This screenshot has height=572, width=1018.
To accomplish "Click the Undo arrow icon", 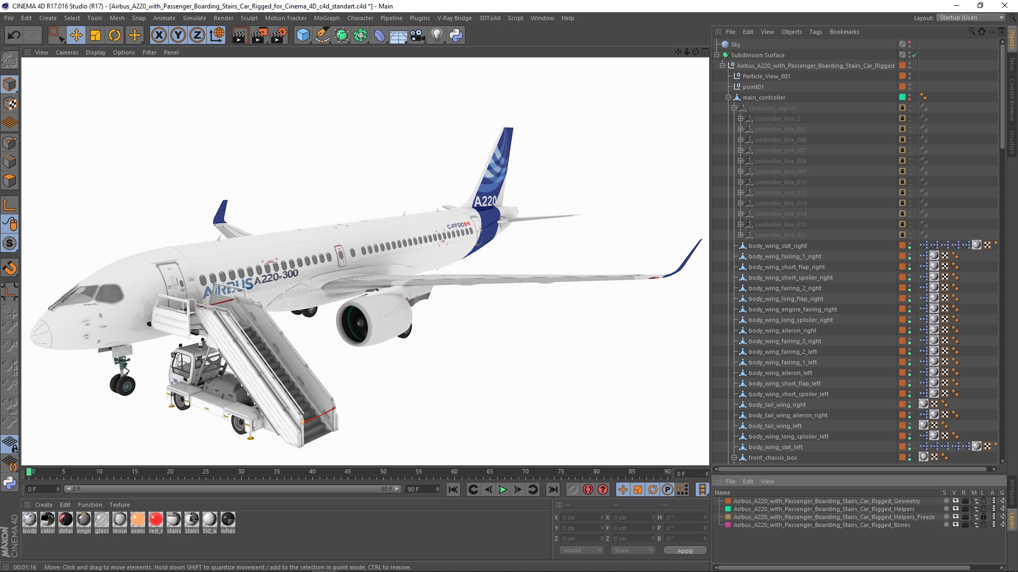I will [x=14, y=35].
